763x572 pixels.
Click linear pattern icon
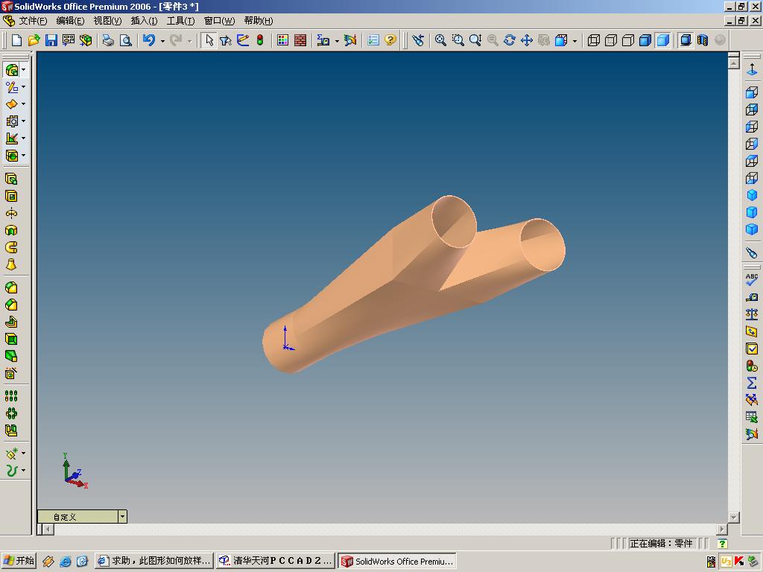coord(11,396)
